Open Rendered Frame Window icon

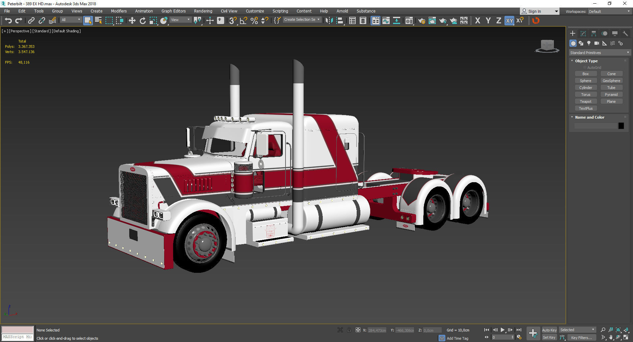pos(432,20)
